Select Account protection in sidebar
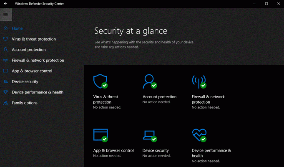 click(x=29, y=50)
